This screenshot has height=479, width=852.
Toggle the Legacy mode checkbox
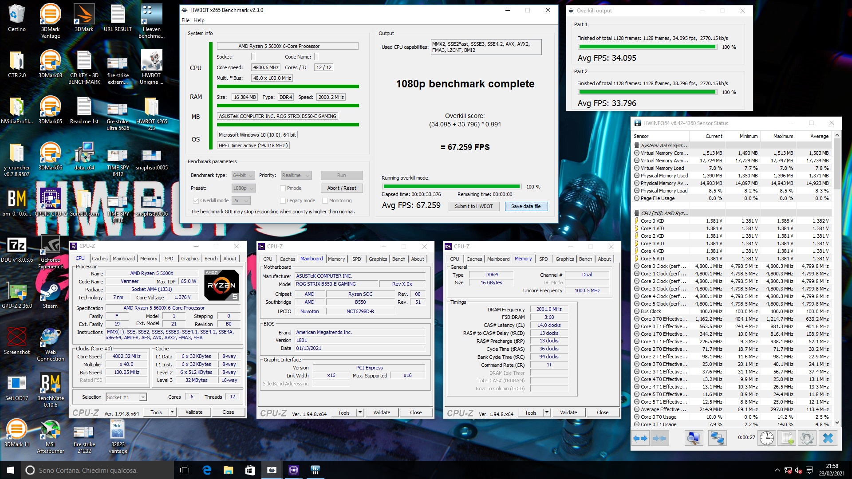(x=283, y=200)
